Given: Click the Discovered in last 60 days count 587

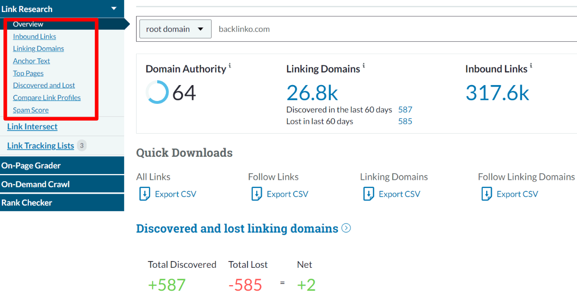Looking at the screenshot, I should [x=405, y=110].
